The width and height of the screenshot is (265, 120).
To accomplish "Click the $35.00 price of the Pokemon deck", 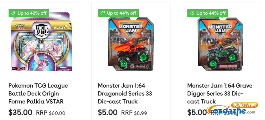I will 20,112.
